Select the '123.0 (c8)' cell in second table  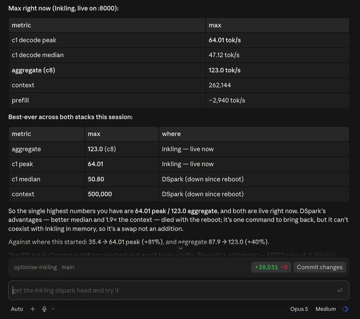102,149
